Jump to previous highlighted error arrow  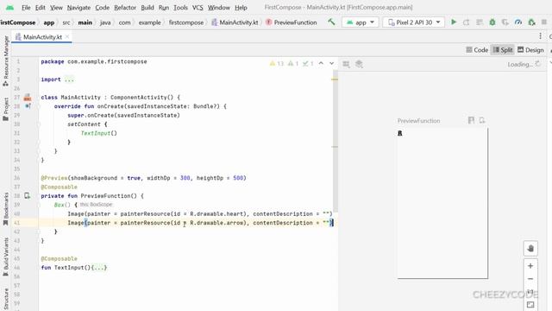[x=321, y=63]
